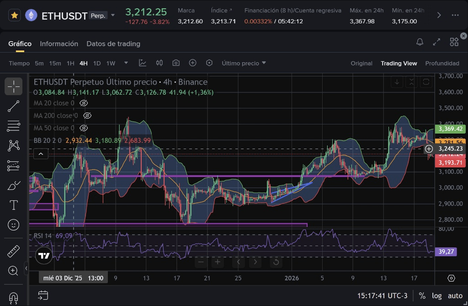Select the crosshair cursor tool
This screenshot has width=468, height=306.
tap(14, 86)
